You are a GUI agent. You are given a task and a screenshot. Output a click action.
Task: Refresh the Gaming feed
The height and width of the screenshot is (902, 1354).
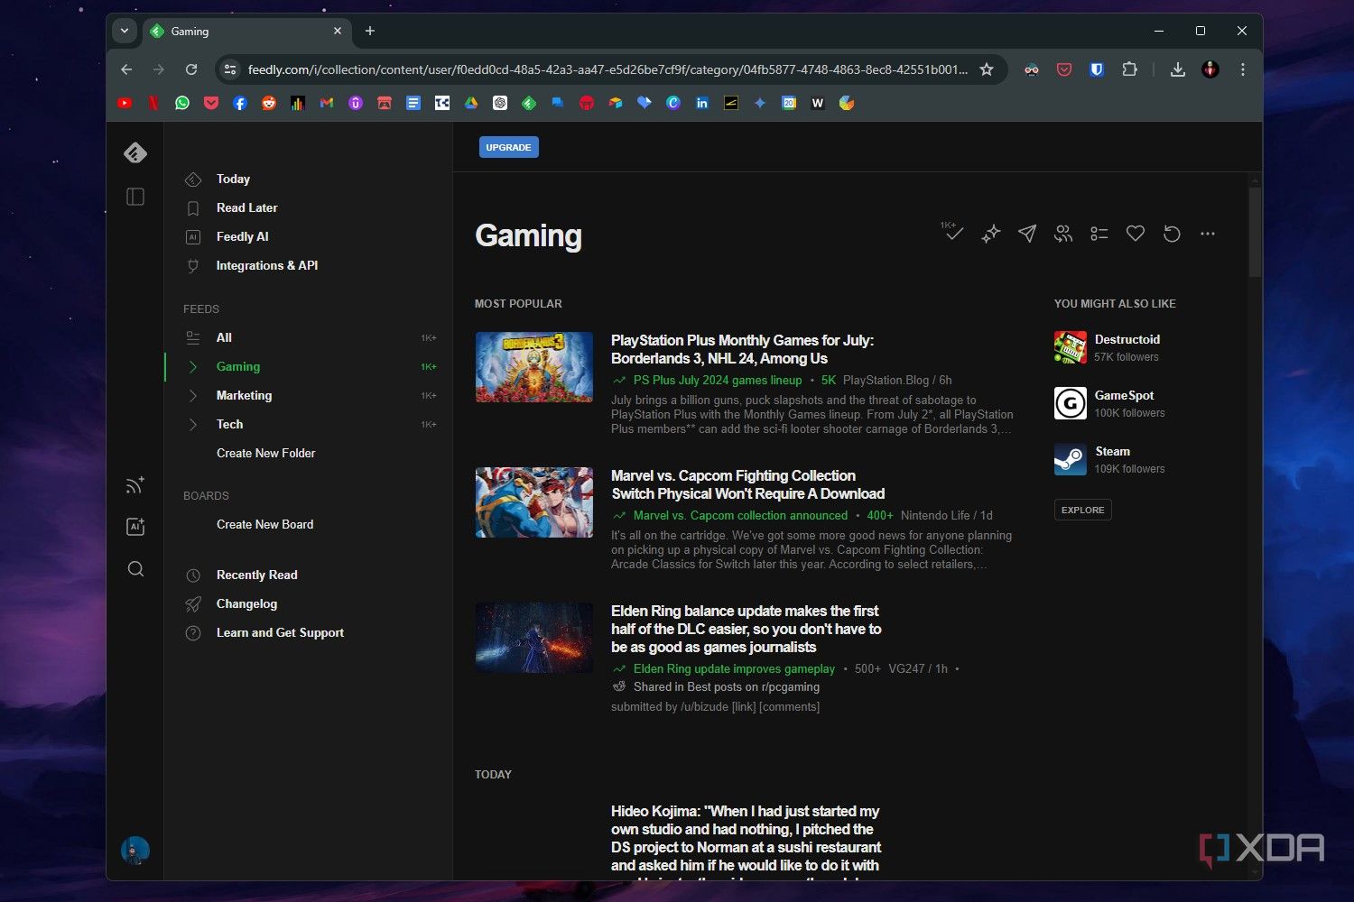click(x=1172, y=234)
